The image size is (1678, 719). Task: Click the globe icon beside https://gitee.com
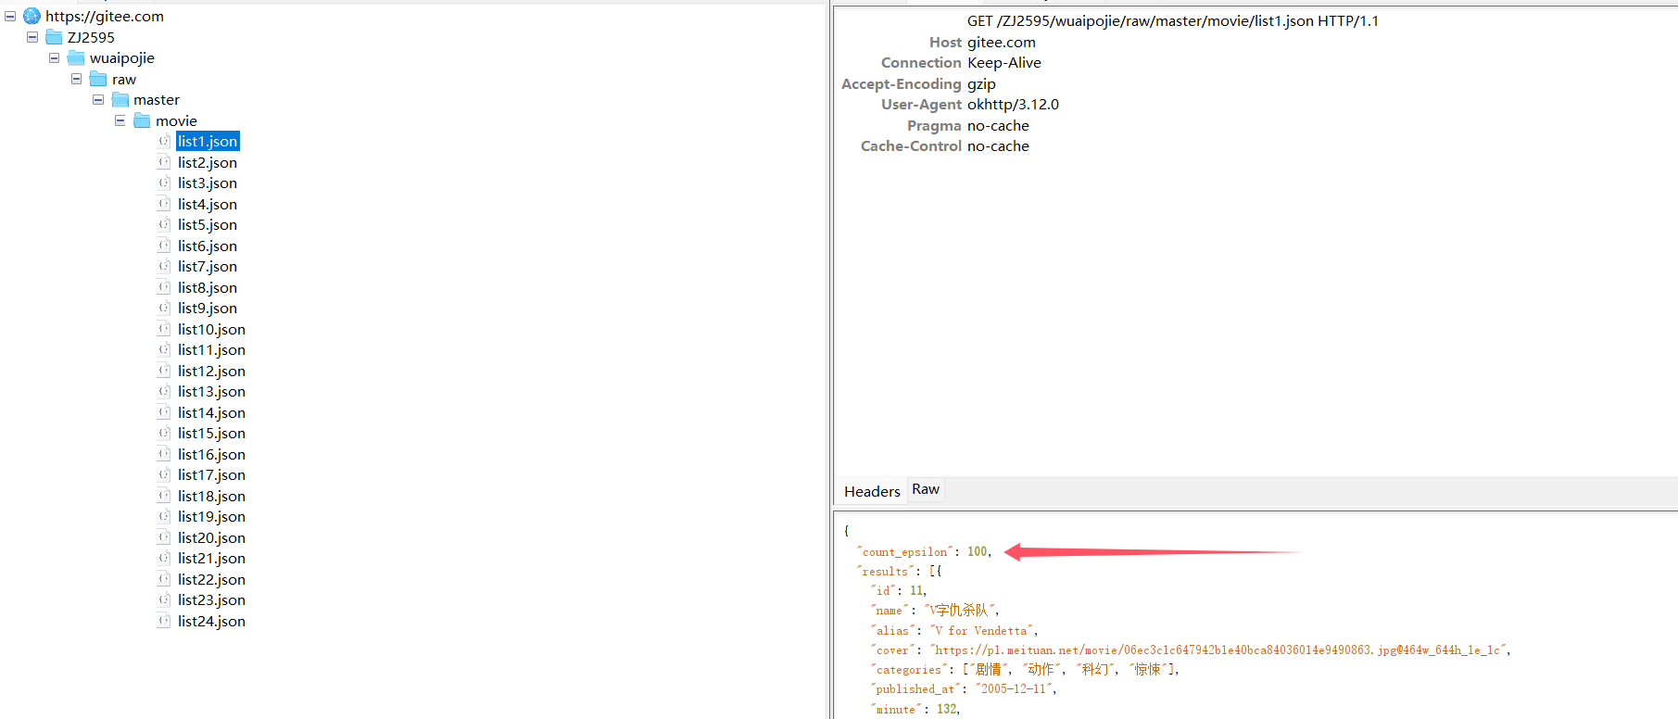click(32, 16)
